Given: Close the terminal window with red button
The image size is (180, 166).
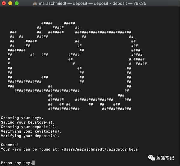Looking at the screenshot, I should pos(4,4).
